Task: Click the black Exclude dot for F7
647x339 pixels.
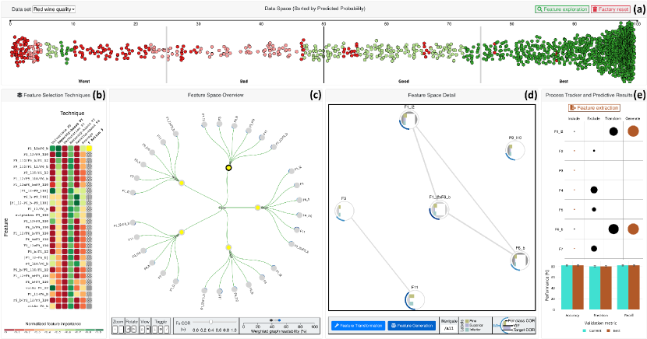Action: click(x=594, y=249)
